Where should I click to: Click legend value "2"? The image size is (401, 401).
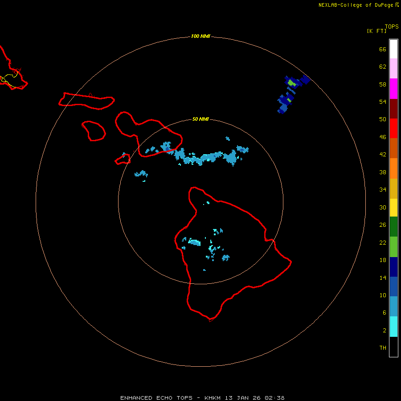pos(384,331)
